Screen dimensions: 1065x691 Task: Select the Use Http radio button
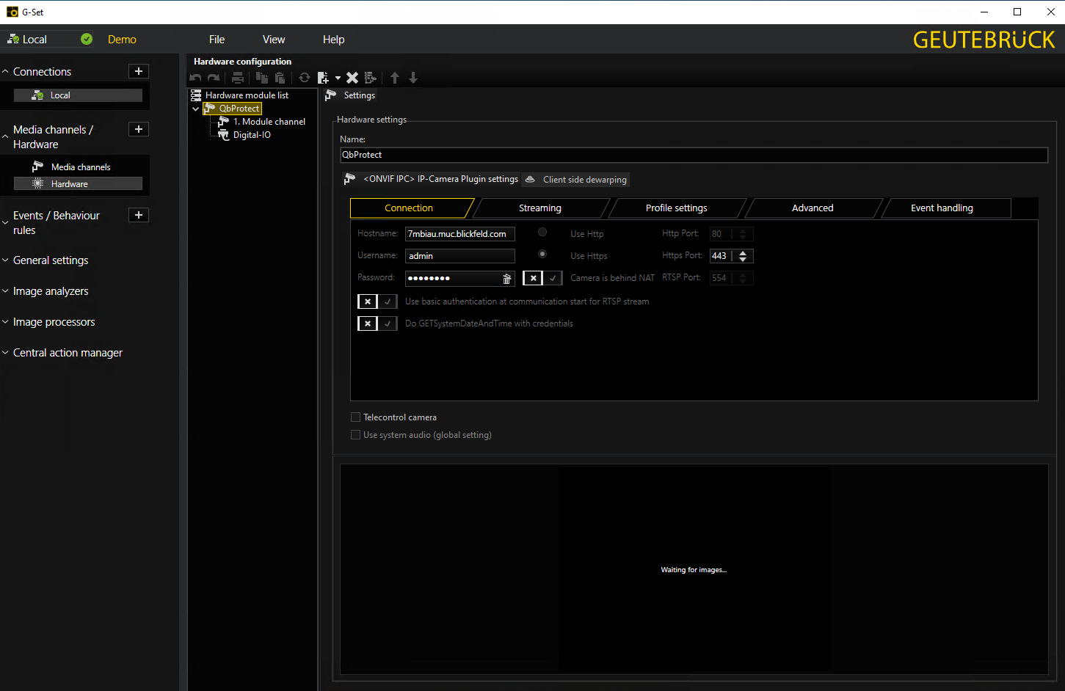pos(542,233)
